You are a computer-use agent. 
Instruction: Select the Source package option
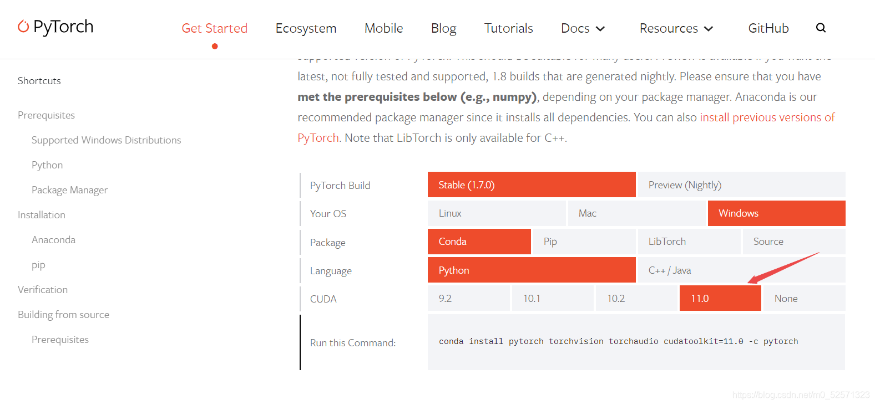tap(794, 242)
